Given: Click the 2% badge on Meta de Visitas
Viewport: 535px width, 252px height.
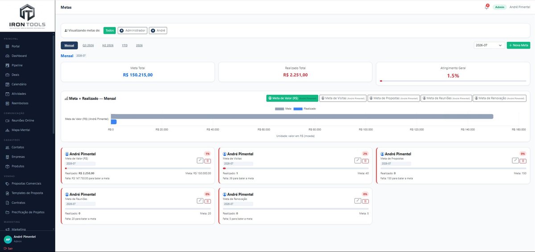Looking at the screenshot, I should pos(365,154).
